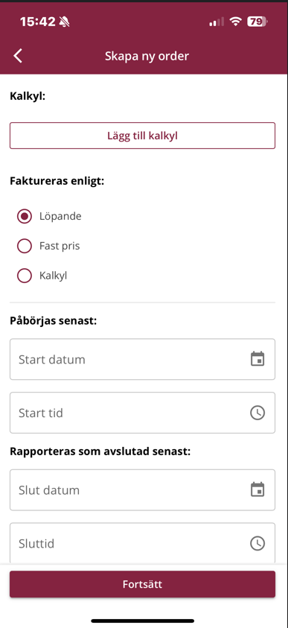Focus the Start datum input field

142,359
